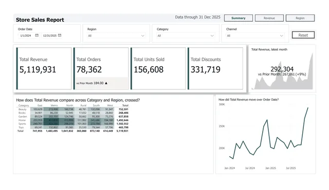Select the Toys row label

21,127
